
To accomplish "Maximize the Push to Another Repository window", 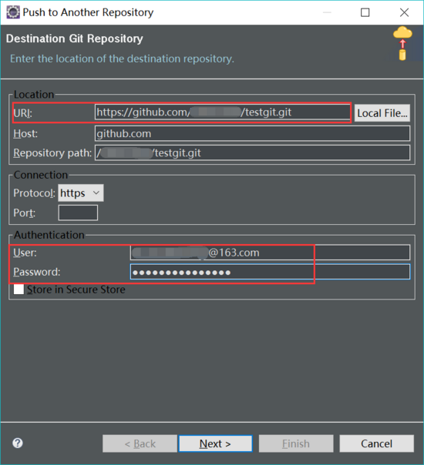I will [365, 12].
